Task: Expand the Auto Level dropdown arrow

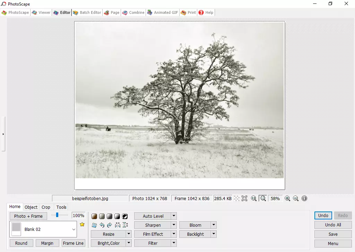Action: pyautogui.click(x=174, y=216)
